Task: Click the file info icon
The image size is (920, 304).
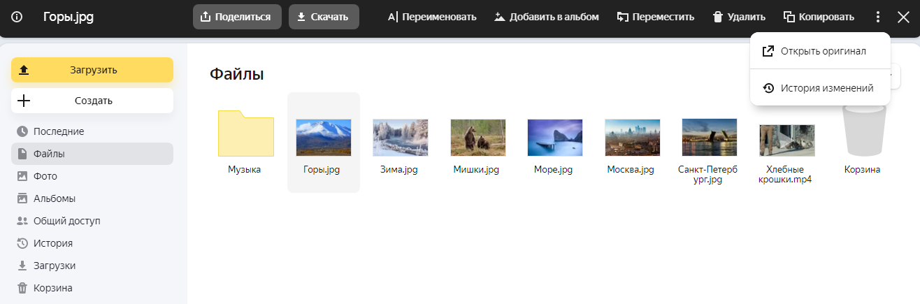Action: [17, 17]
